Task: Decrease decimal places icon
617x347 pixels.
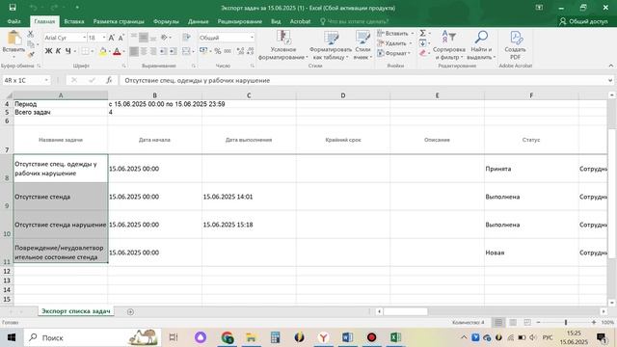Action: tap(250, 51)
